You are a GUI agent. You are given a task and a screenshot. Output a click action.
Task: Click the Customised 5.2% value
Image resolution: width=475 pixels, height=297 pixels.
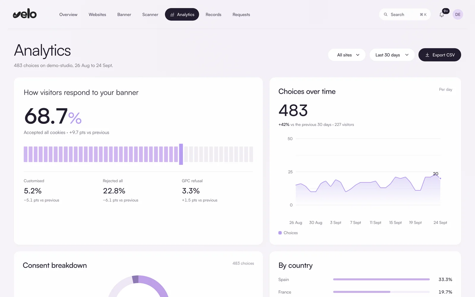pyautogui.click(x=33, y=191)
